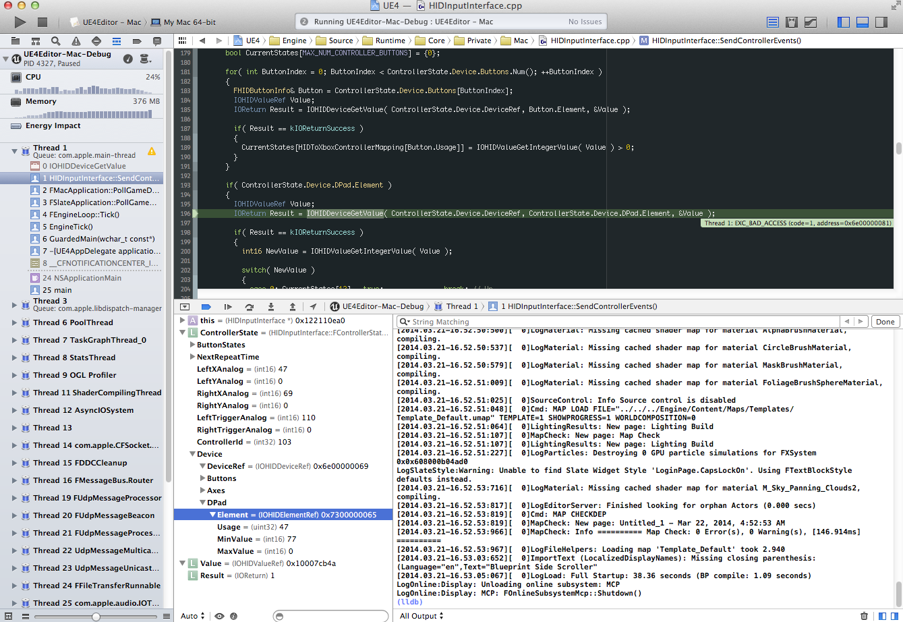Screen dimensions: 903x622
Task: Adjust the stack frame detail slider
Action: coord(96,617)
